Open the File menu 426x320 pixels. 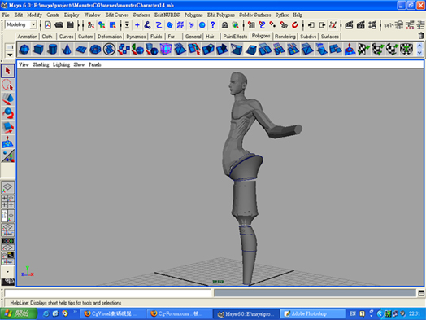(6, 15)
